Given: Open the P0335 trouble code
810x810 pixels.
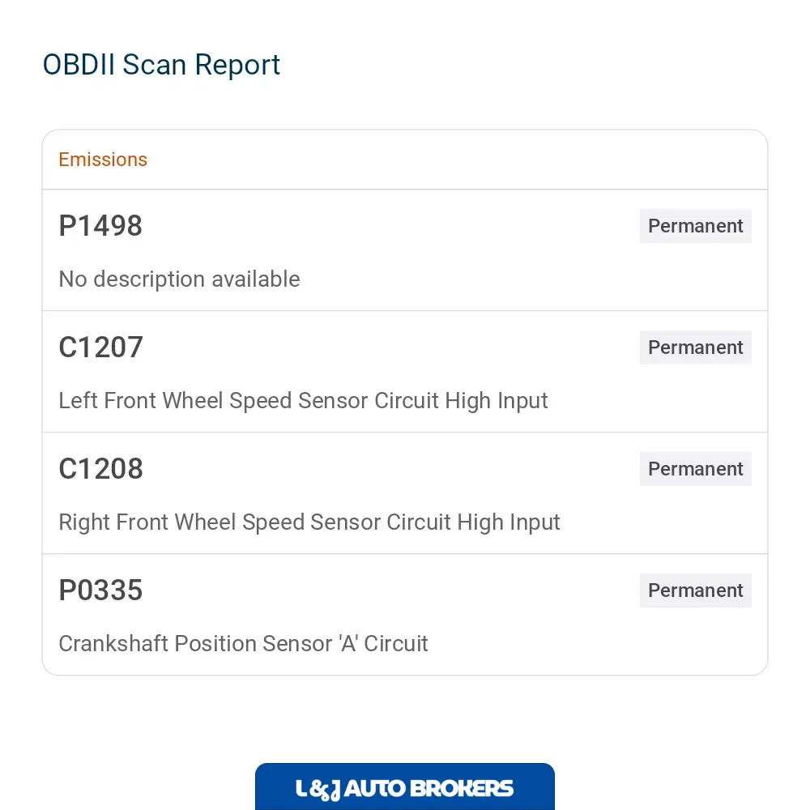Looking at the screenshot, I should click(x=100, y=590).
